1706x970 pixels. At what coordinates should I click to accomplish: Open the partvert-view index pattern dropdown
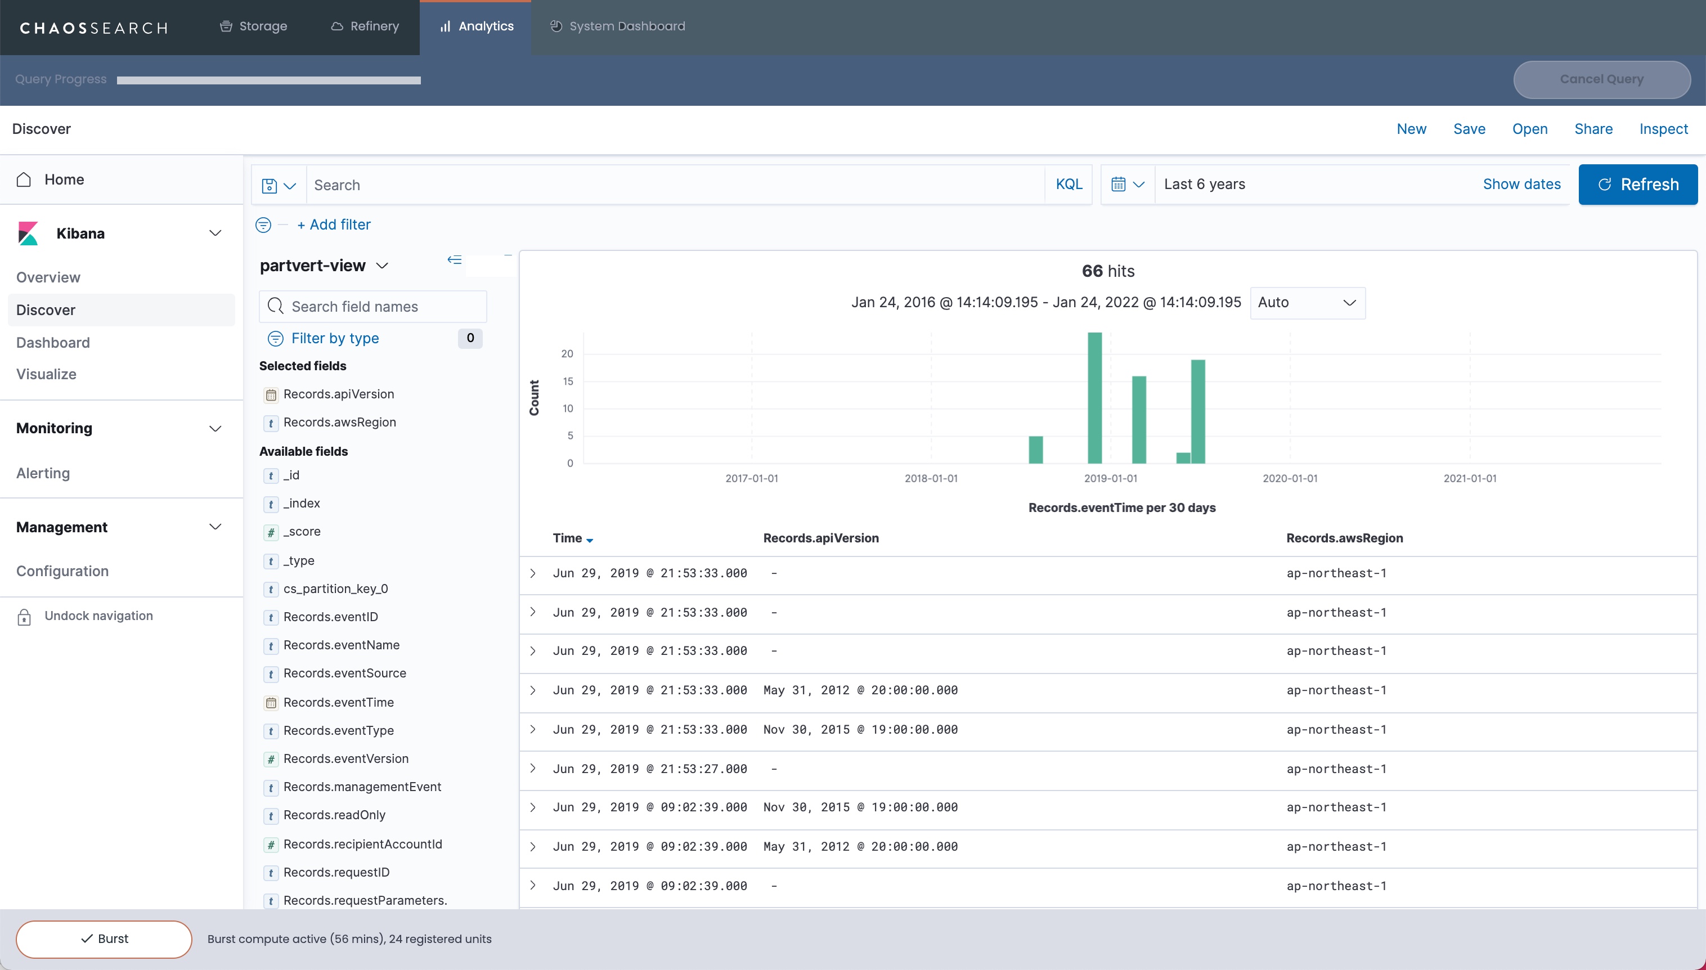pos(324,266)
